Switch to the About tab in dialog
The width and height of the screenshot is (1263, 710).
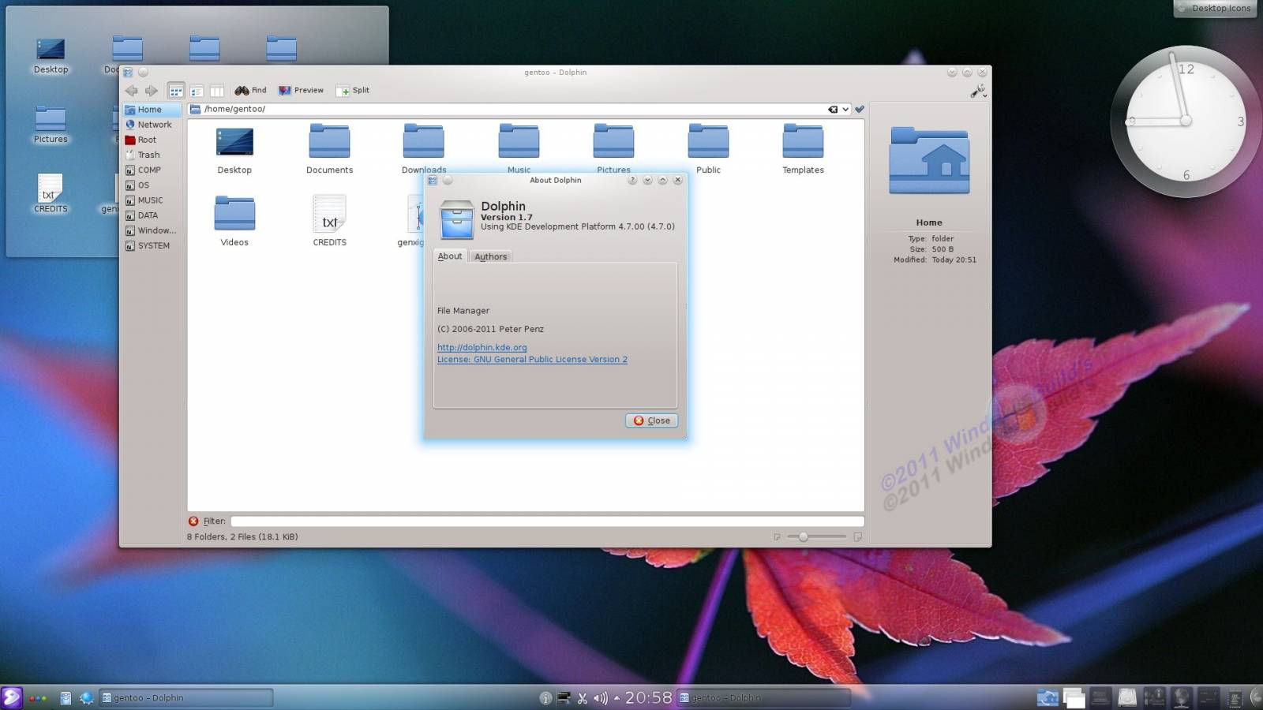tap(450, 256)
